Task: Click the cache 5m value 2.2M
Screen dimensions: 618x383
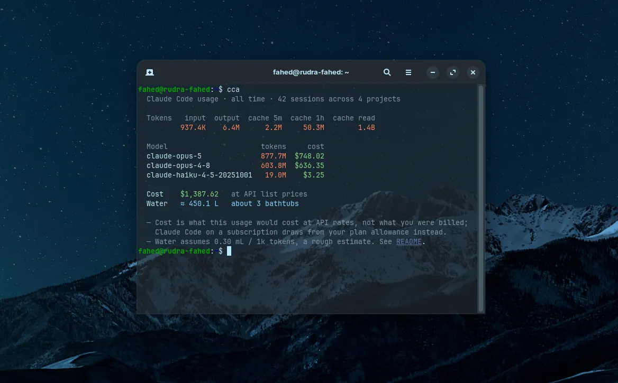Action: [274, 127]
